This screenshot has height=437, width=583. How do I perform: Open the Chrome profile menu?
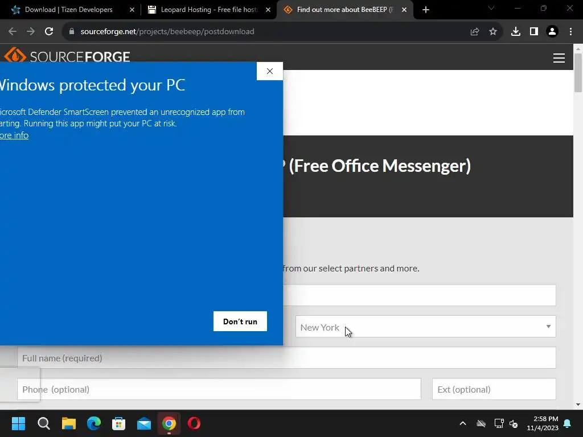552,32
